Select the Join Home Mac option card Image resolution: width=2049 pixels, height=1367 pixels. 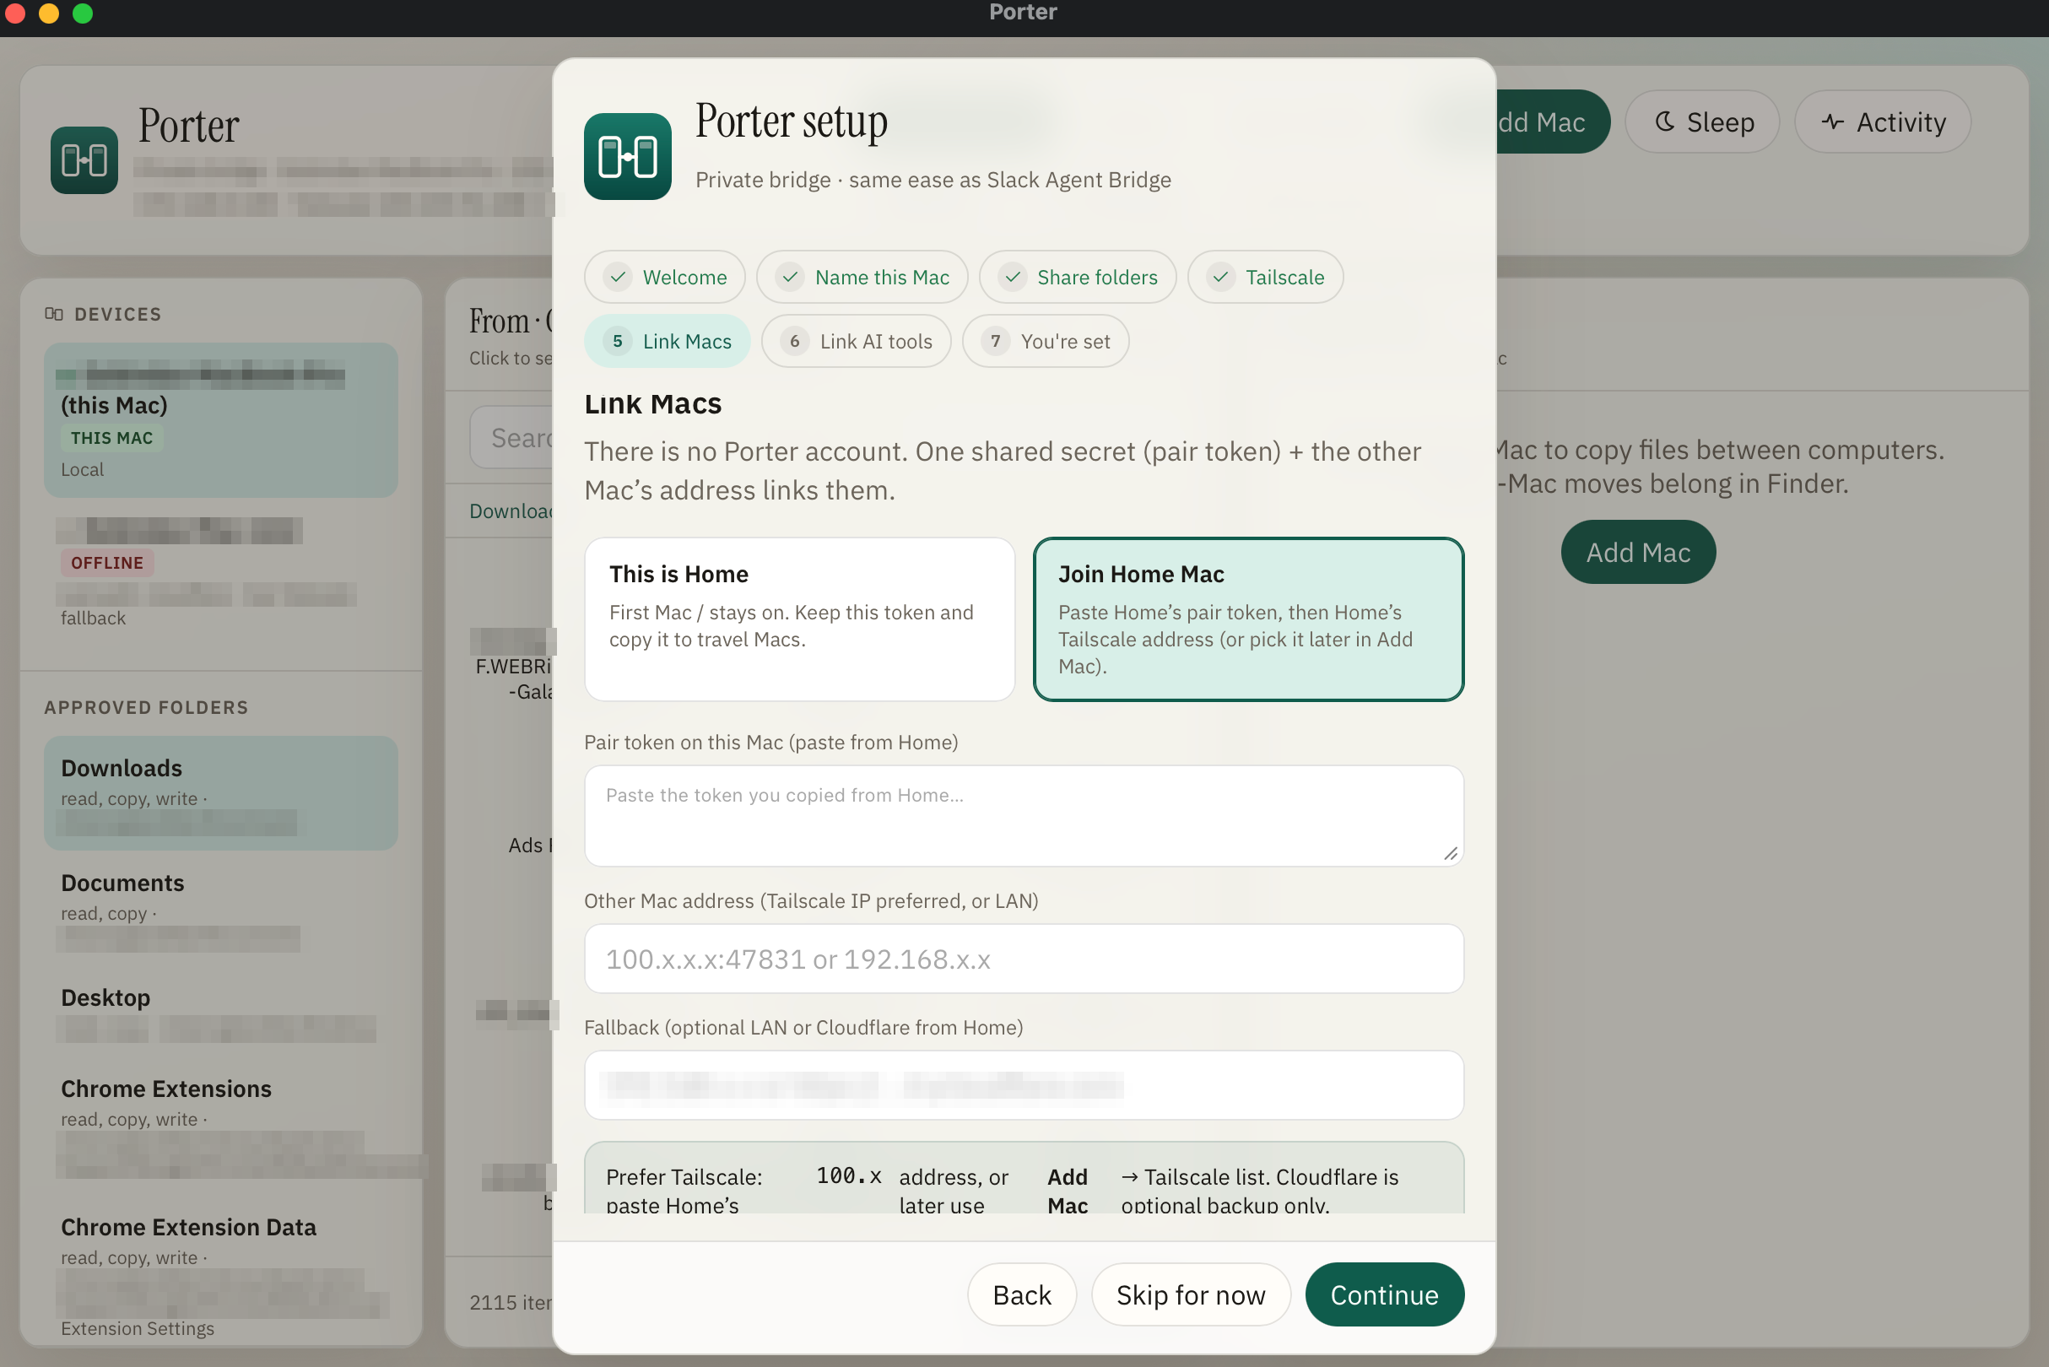1247,619
